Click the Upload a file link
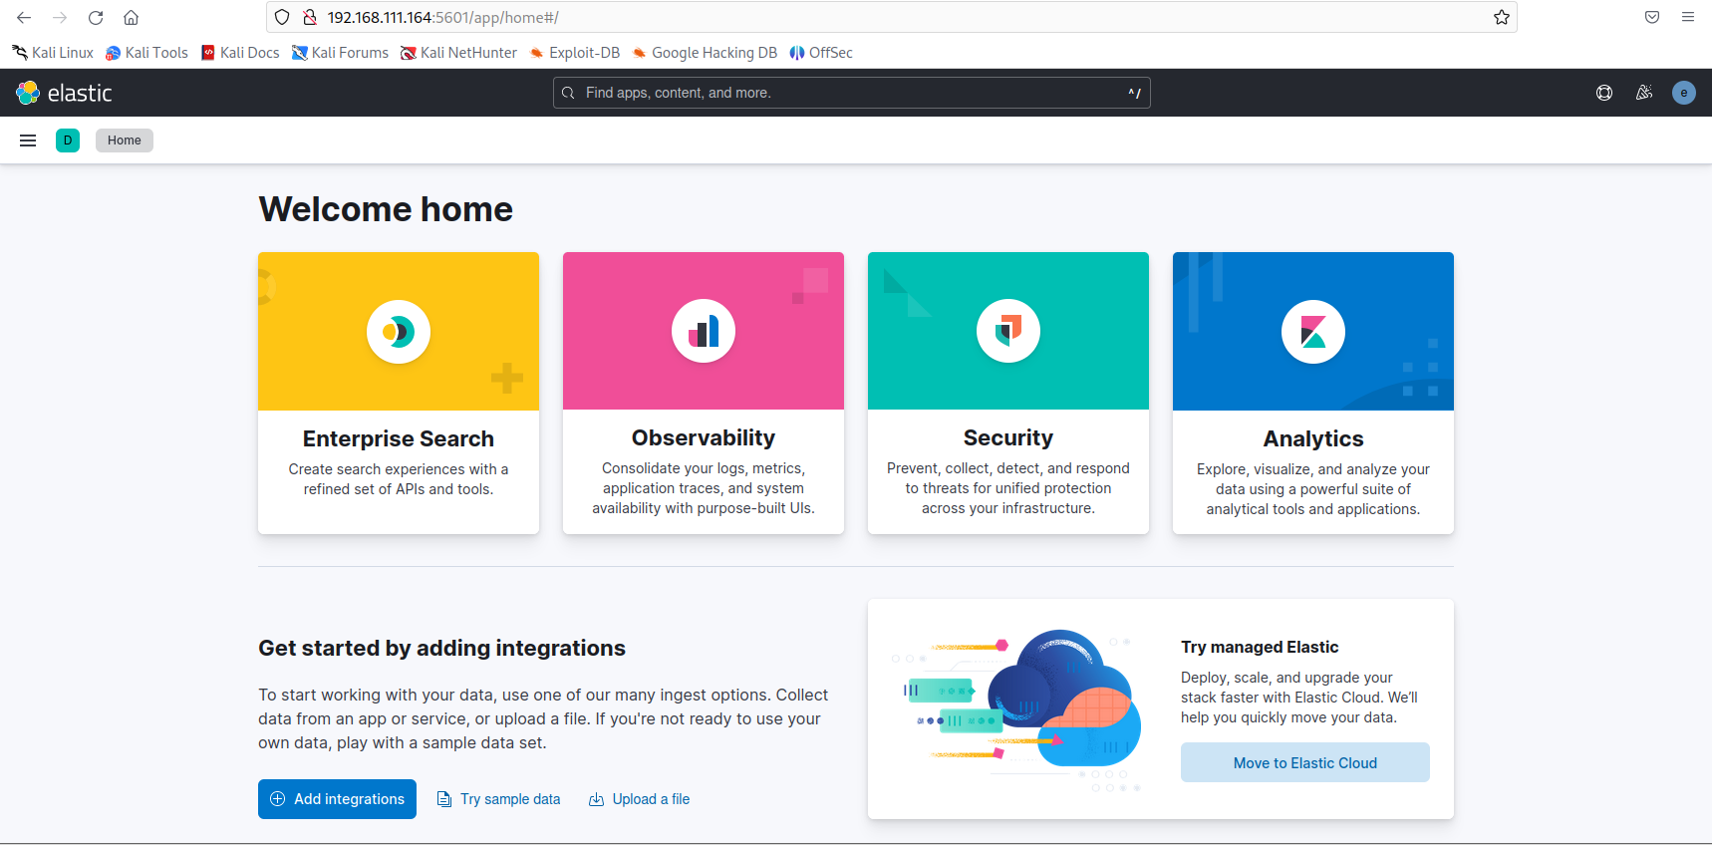This screenshot has height=845, width=1712. pyautogui.click(x=651, y=799)
